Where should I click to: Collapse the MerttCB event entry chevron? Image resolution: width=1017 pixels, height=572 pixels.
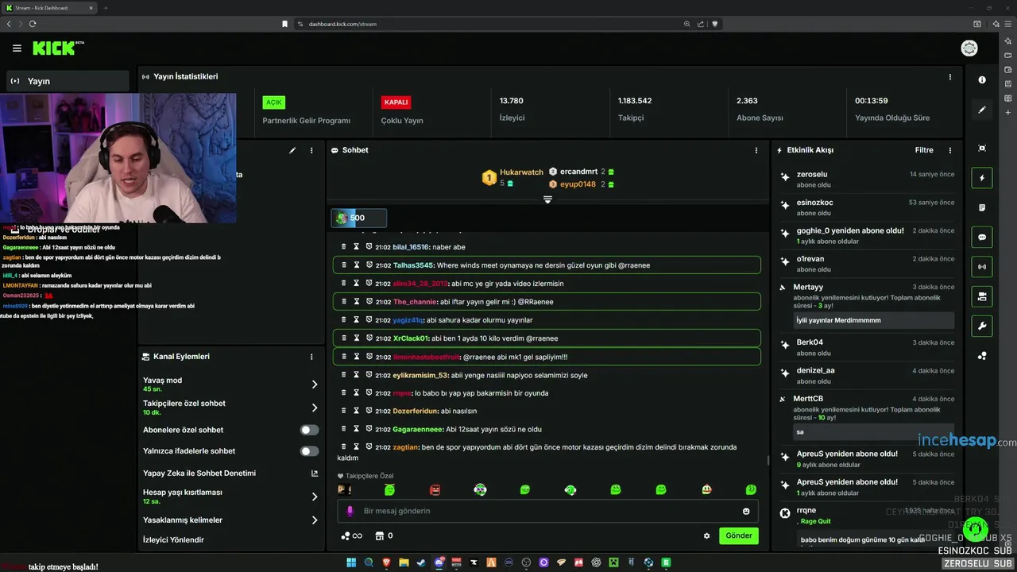[x=783, y=399]
